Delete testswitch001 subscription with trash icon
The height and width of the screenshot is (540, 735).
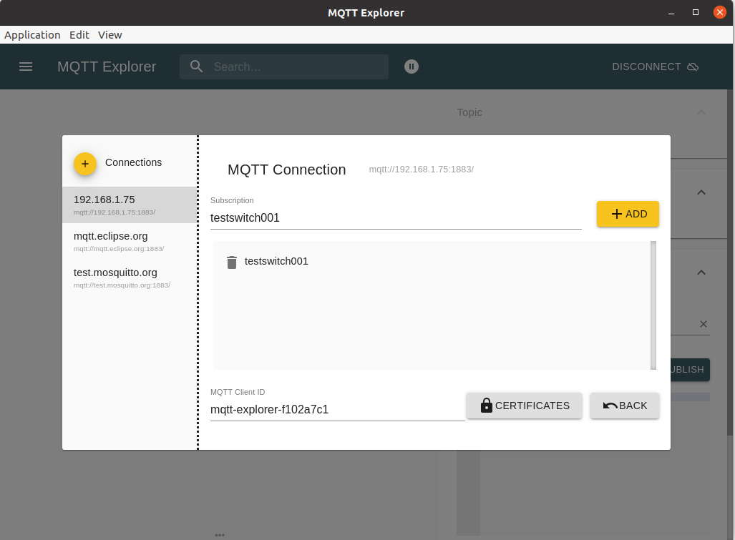tap(232, 262)
